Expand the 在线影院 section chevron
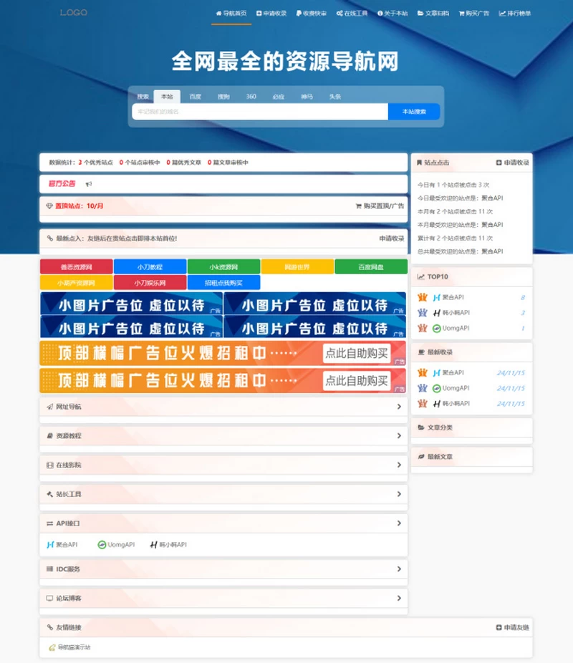 point(400,465)
